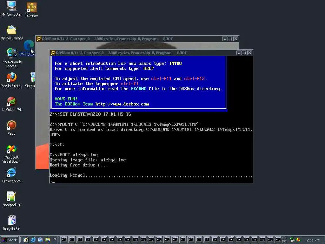
Task: Click the 'Booting from drive A...' line
Action: (x=79, y=165)
